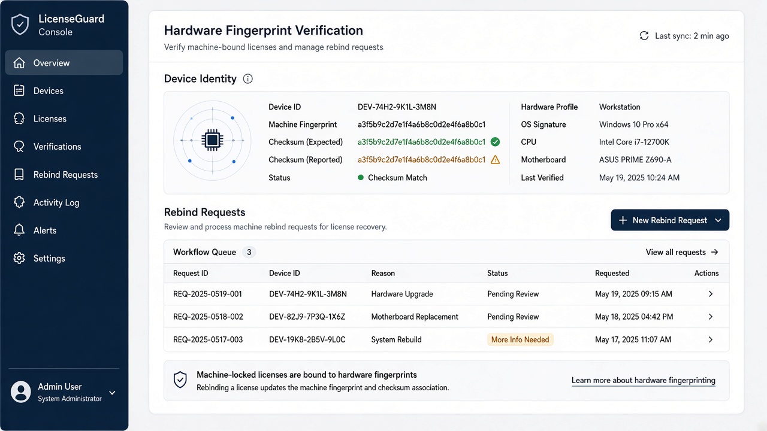Click the Rebind Requests sidebar icon
The height and width of the screenshot is (431, 767).
coord(19,175)
